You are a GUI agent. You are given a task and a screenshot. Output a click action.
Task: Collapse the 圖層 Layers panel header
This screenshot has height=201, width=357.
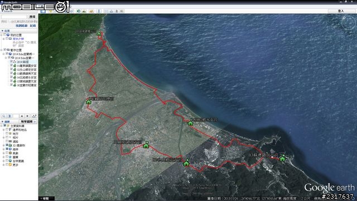(2, 122)
